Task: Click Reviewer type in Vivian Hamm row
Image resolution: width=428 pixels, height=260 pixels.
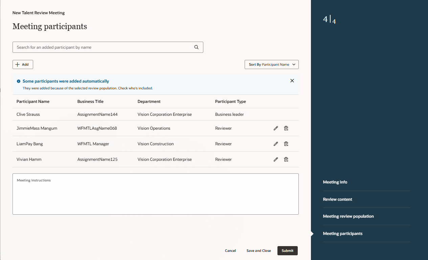Action: (x=223, y=159)
